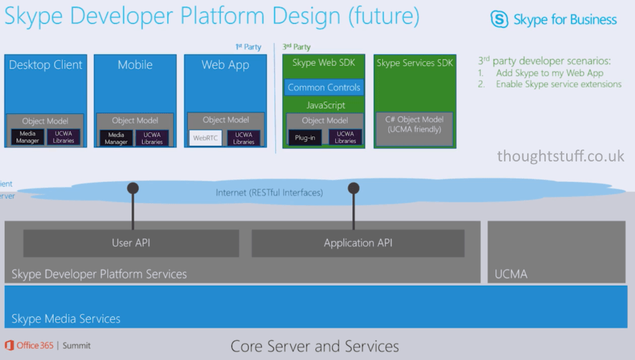Click the Application API box
Viewport: 635px width, 360px height.
click(358, 243)
